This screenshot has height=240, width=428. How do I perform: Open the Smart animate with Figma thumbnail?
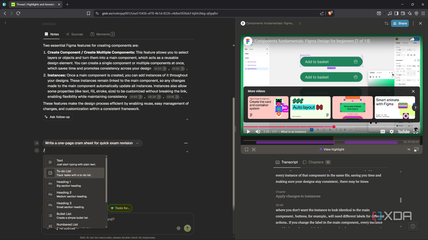[x=395, y=108]
